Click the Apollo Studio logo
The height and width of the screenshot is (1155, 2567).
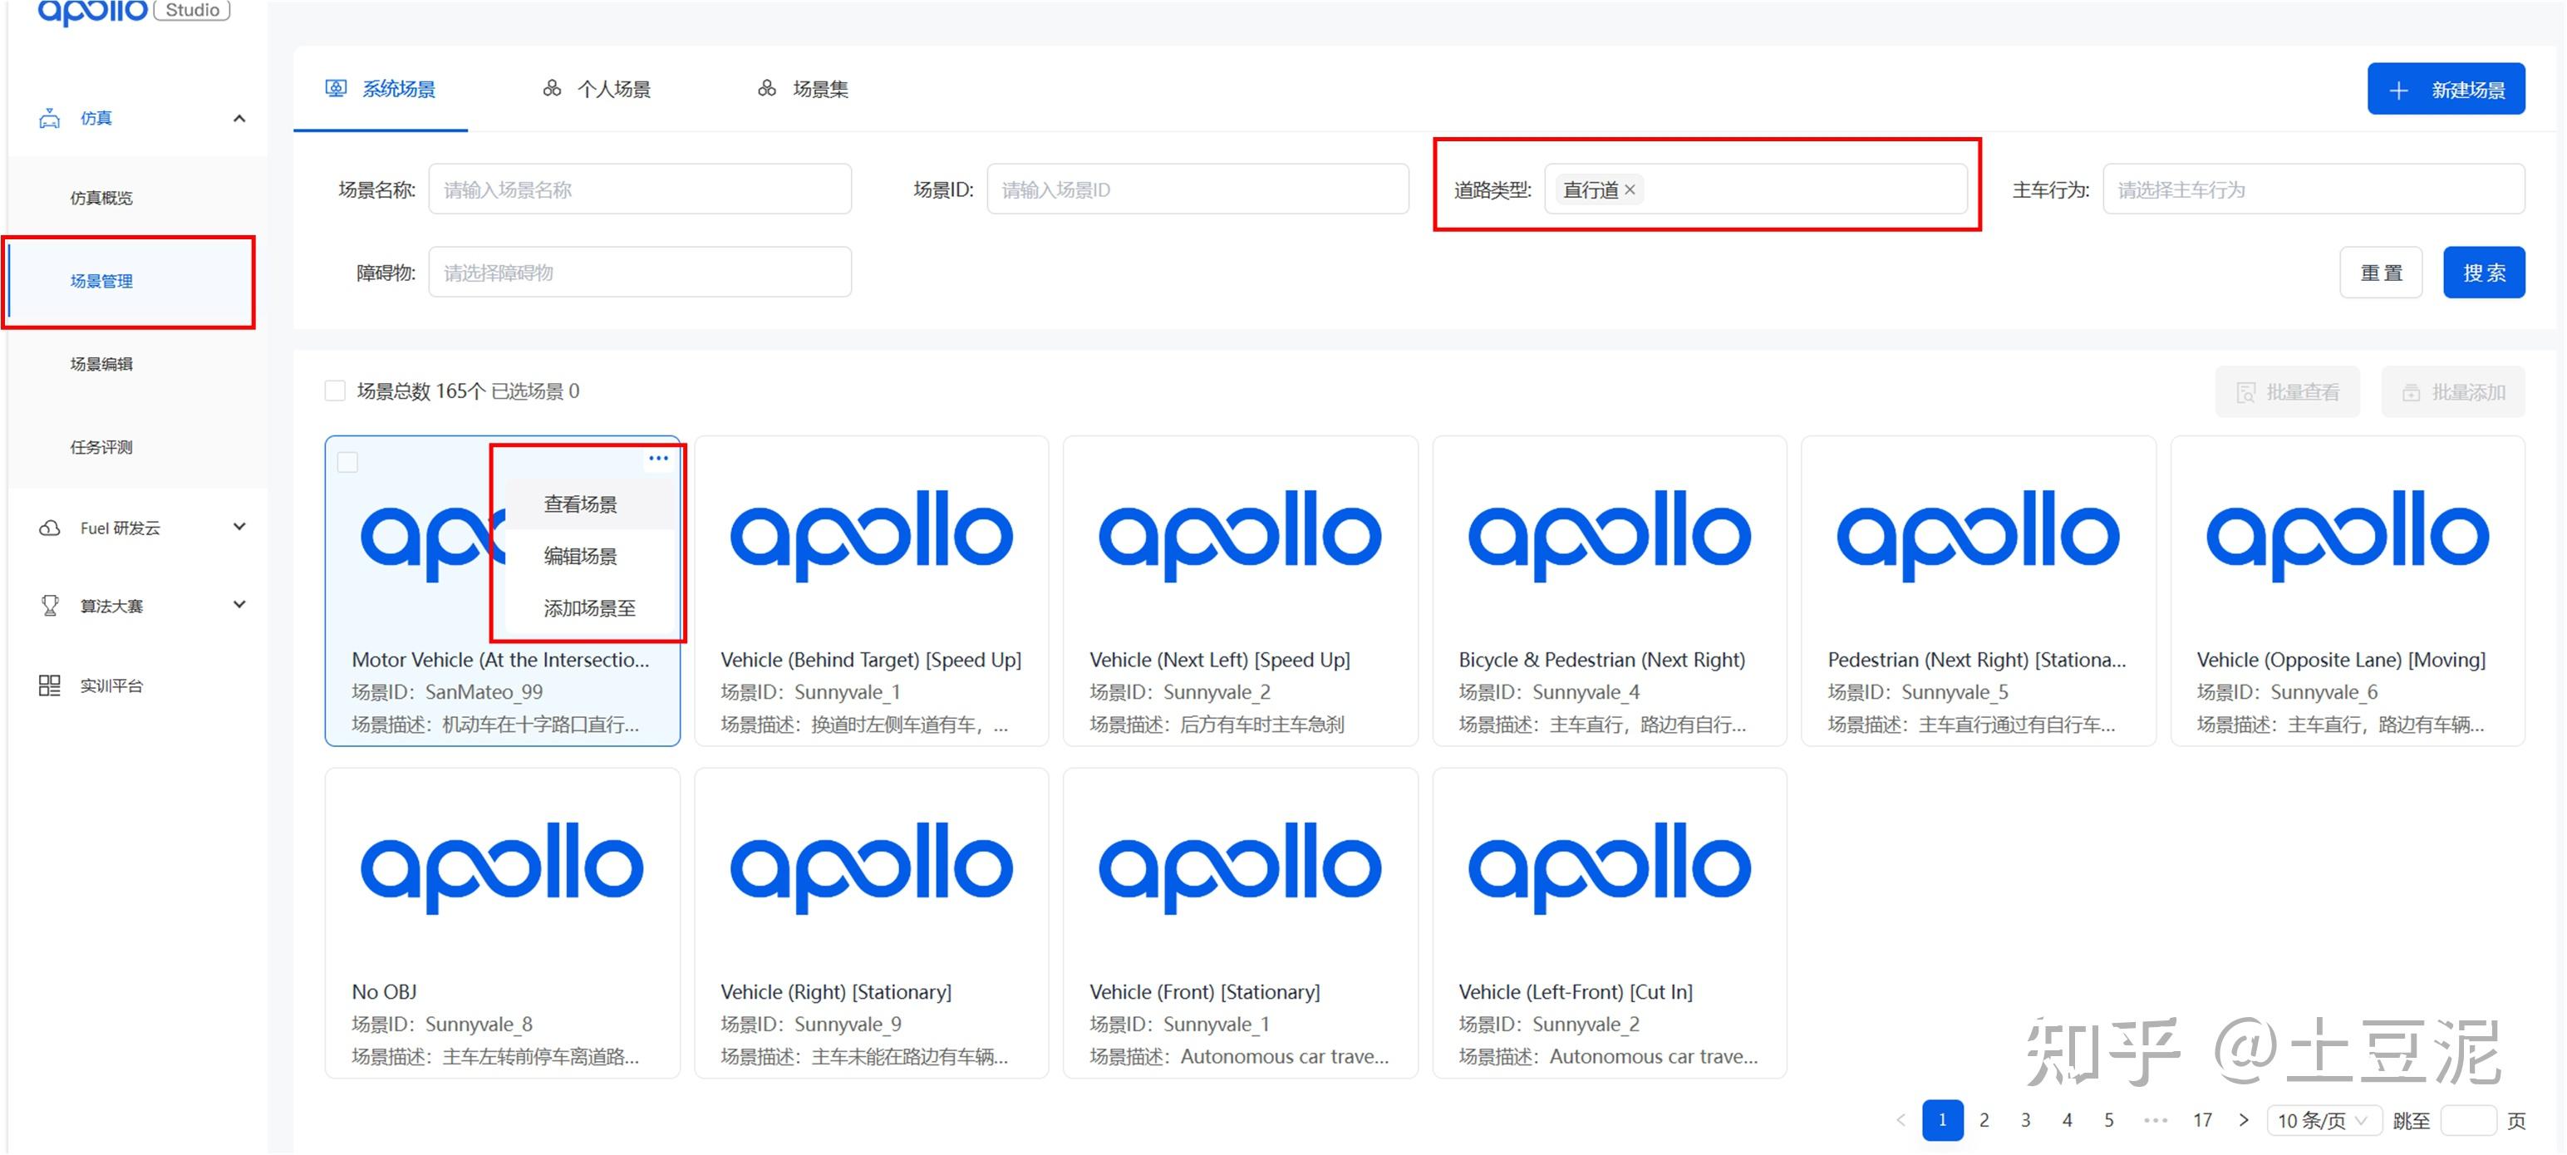pos(134,10)
